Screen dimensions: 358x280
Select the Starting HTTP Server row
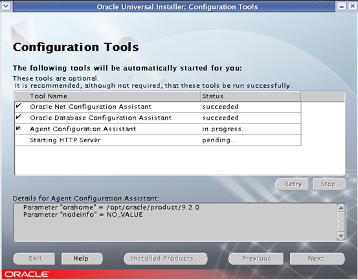(x=158, y=140)
